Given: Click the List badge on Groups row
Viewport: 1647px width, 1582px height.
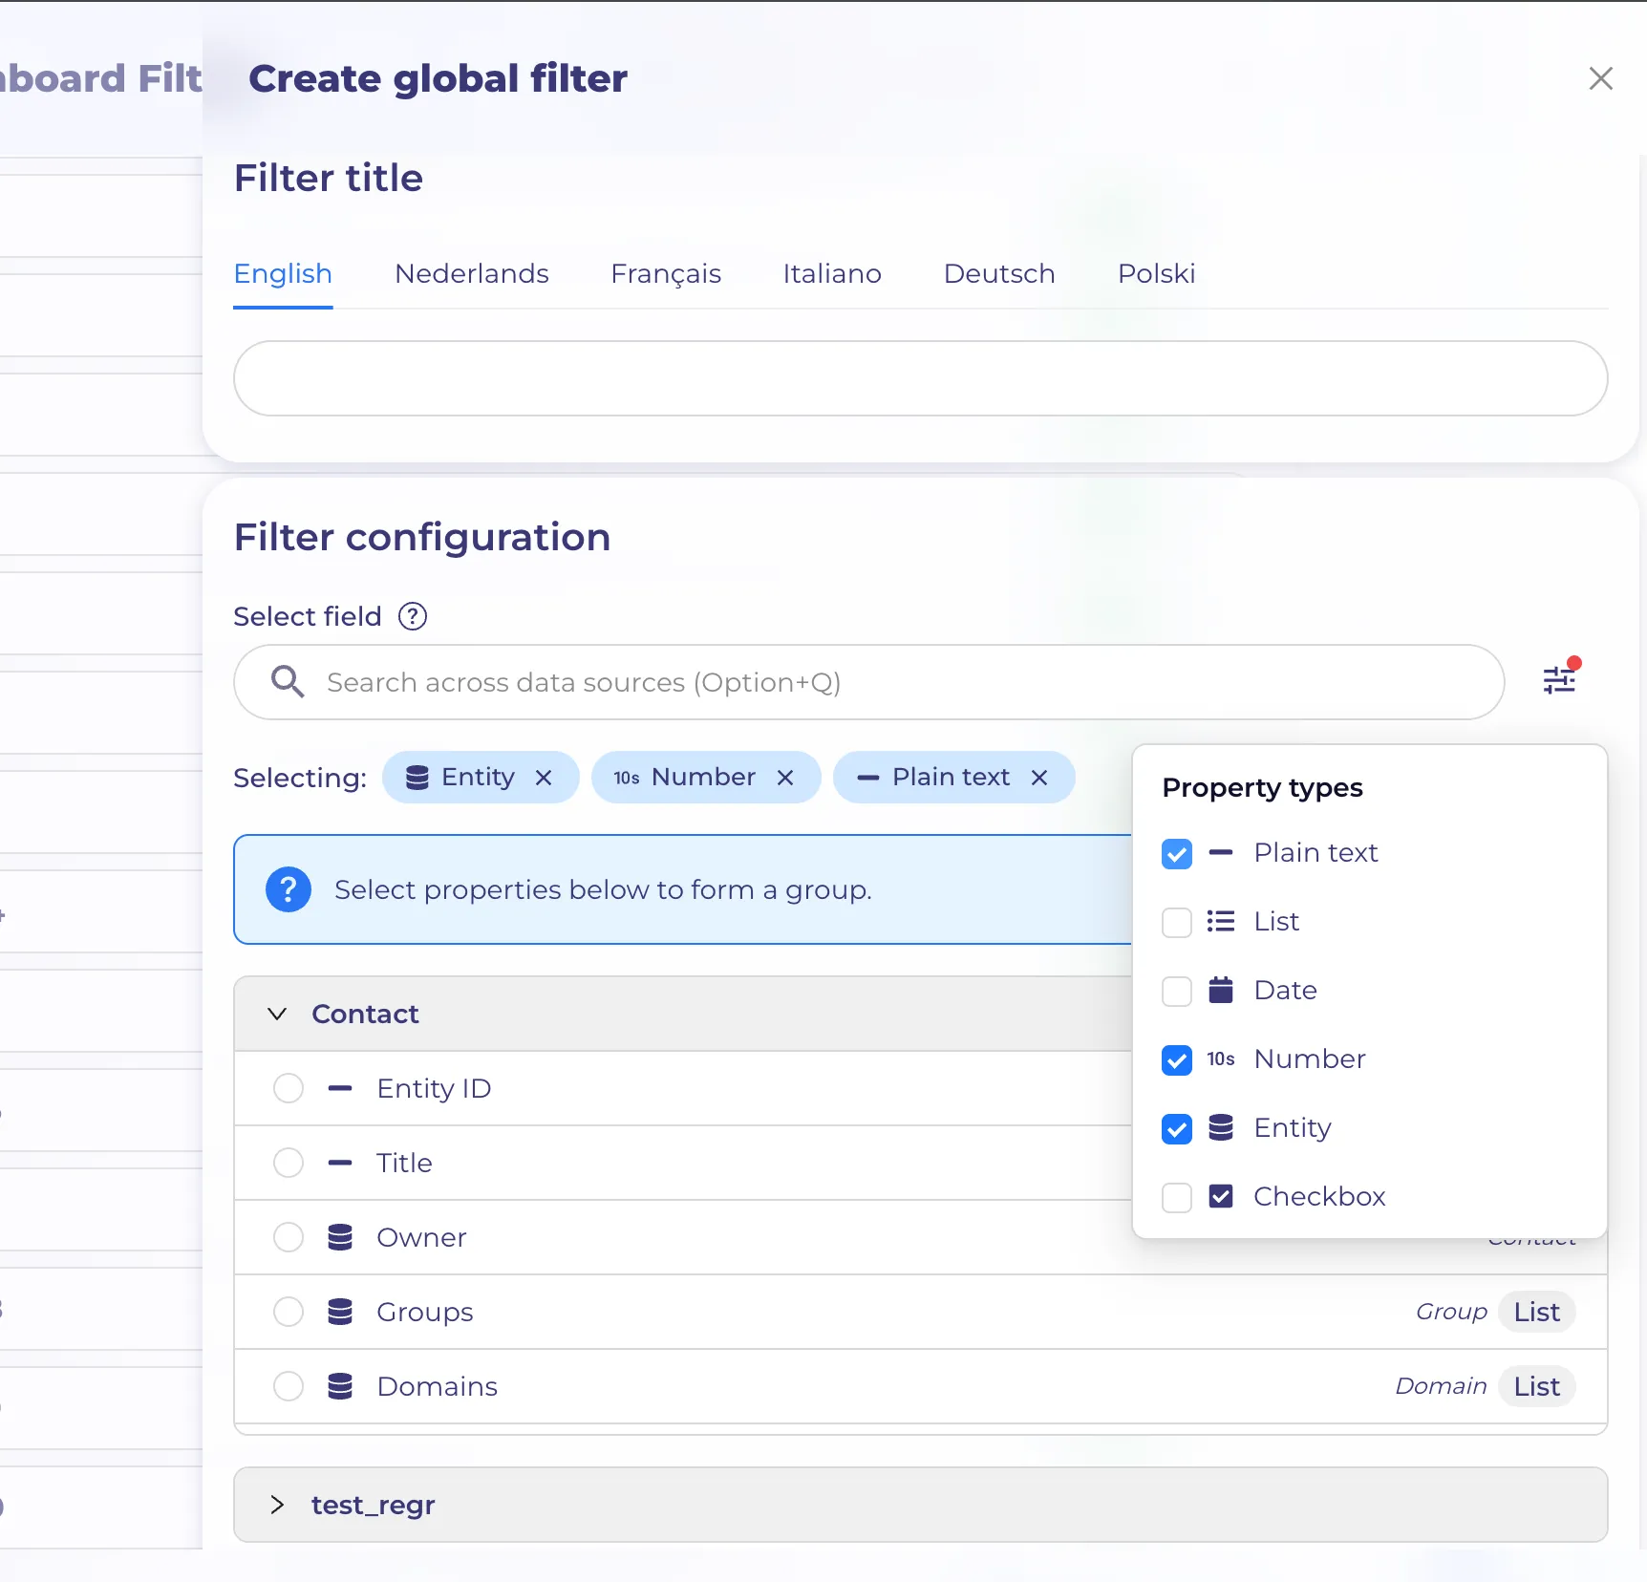Looking at the screenshot, I should coord(1536,1312).
